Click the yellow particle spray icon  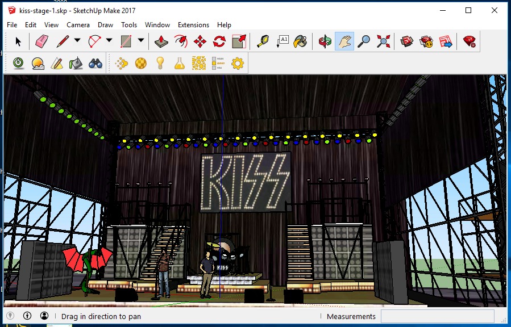[122, 63]
